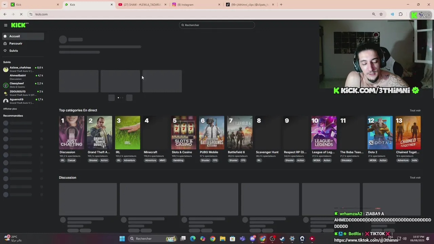Click the Rechercher search field on Kick
Screen dimensions: 434x244
217,25
